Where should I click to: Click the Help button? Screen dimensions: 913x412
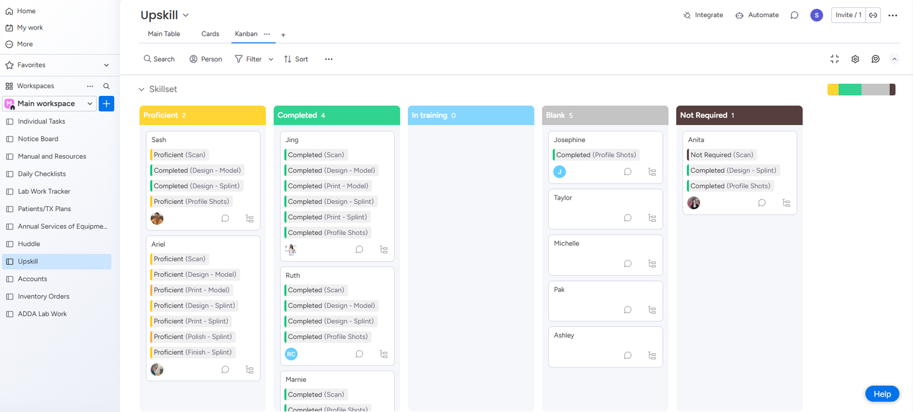(882, 394)
